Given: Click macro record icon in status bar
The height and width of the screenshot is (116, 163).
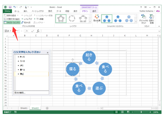Looking at the screenshot, I should [16, 112].
